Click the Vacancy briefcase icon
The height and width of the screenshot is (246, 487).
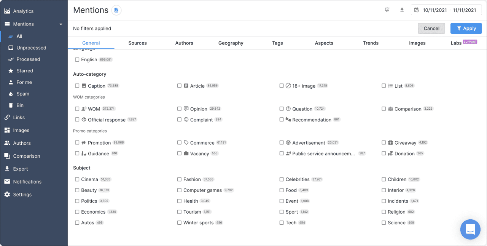tap(186, 153)
